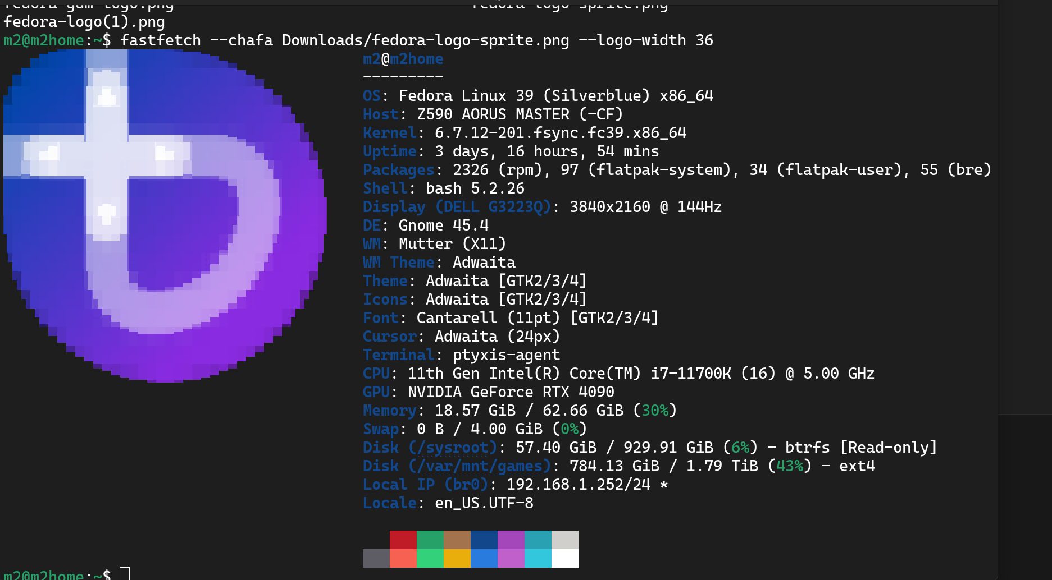Click the GPU value "NVIDIA GeForce RTX 4090"
Viewport: 1052px width, 580px height.
point(511,392)
